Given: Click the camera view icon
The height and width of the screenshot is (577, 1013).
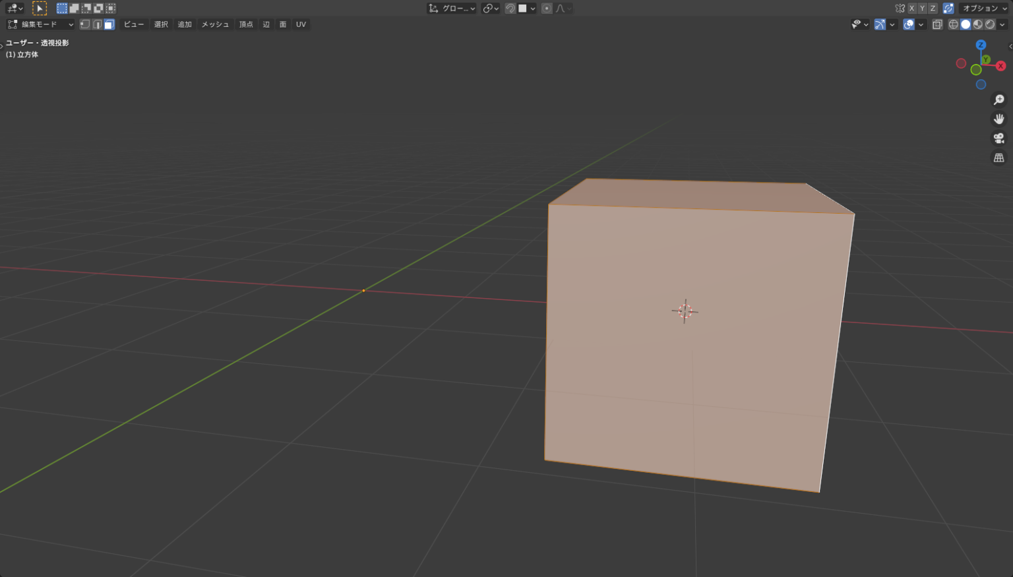Looking at the screenshot, I should [998, 138].
